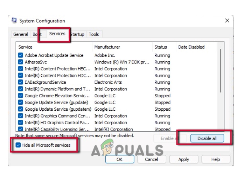The image size is (236, 173).
Task: Sort by Manufacturer column header
Action: click(122, 47)
